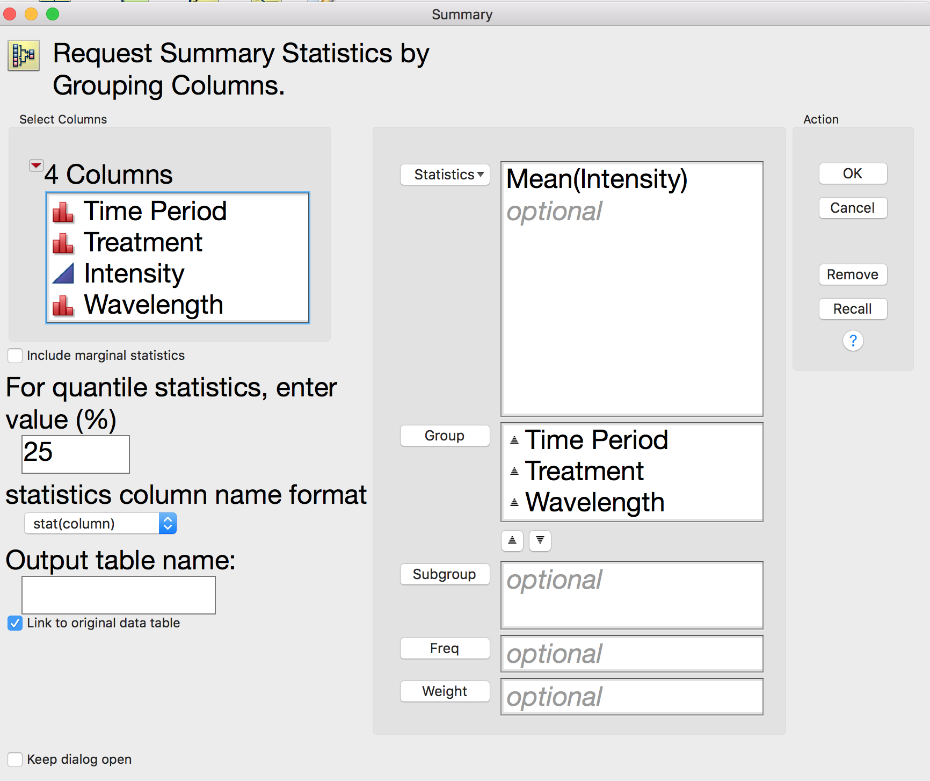Expand the red triangle beside 4 Columns
Screen dimensions: 930x781
36,165
